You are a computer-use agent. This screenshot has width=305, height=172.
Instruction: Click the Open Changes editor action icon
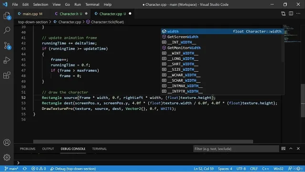[x=284, y=14]
